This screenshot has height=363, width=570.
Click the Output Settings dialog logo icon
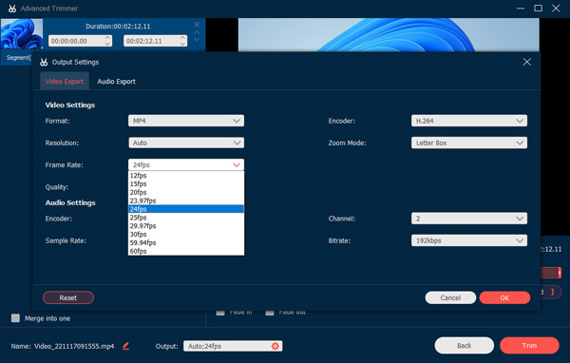coord(44,62)
